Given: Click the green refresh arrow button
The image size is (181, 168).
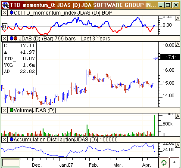Looking at the screenshot, I should [x=164, y=163].
